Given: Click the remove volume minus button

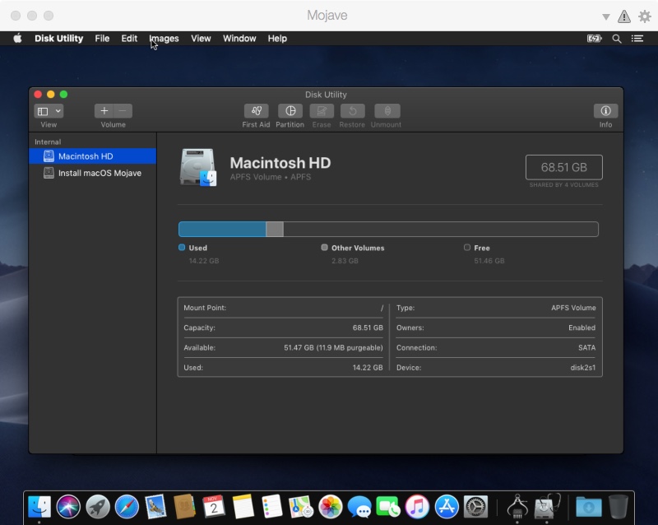Looking at the screenshot, I should 123,111.
